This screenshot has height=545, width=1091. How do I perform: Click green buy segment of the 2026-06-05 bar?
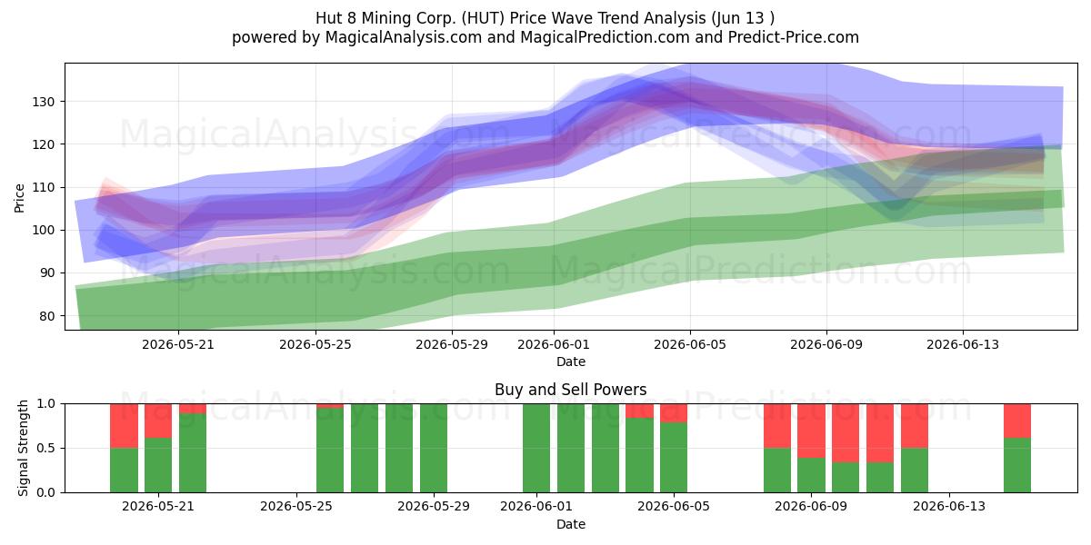click(x=674, y=457)
